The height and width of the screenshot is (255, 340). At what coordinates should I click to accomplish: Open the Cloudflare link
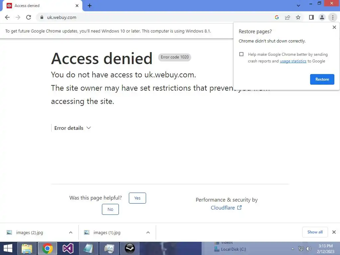coord(223,208)
